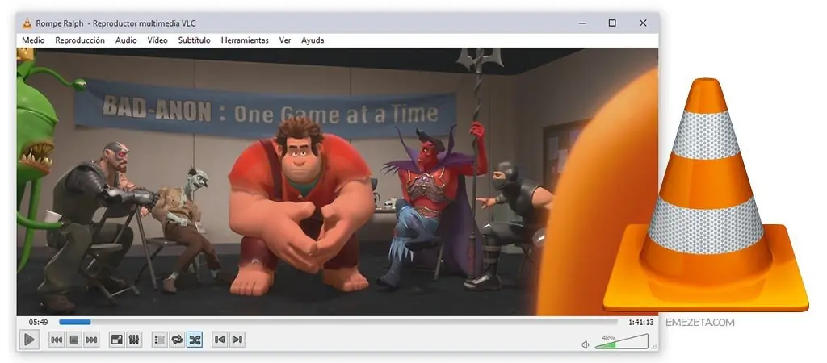Toggle random shuffle playback
827x363 pixels.
pyautogui.click(x=195, y=340)
